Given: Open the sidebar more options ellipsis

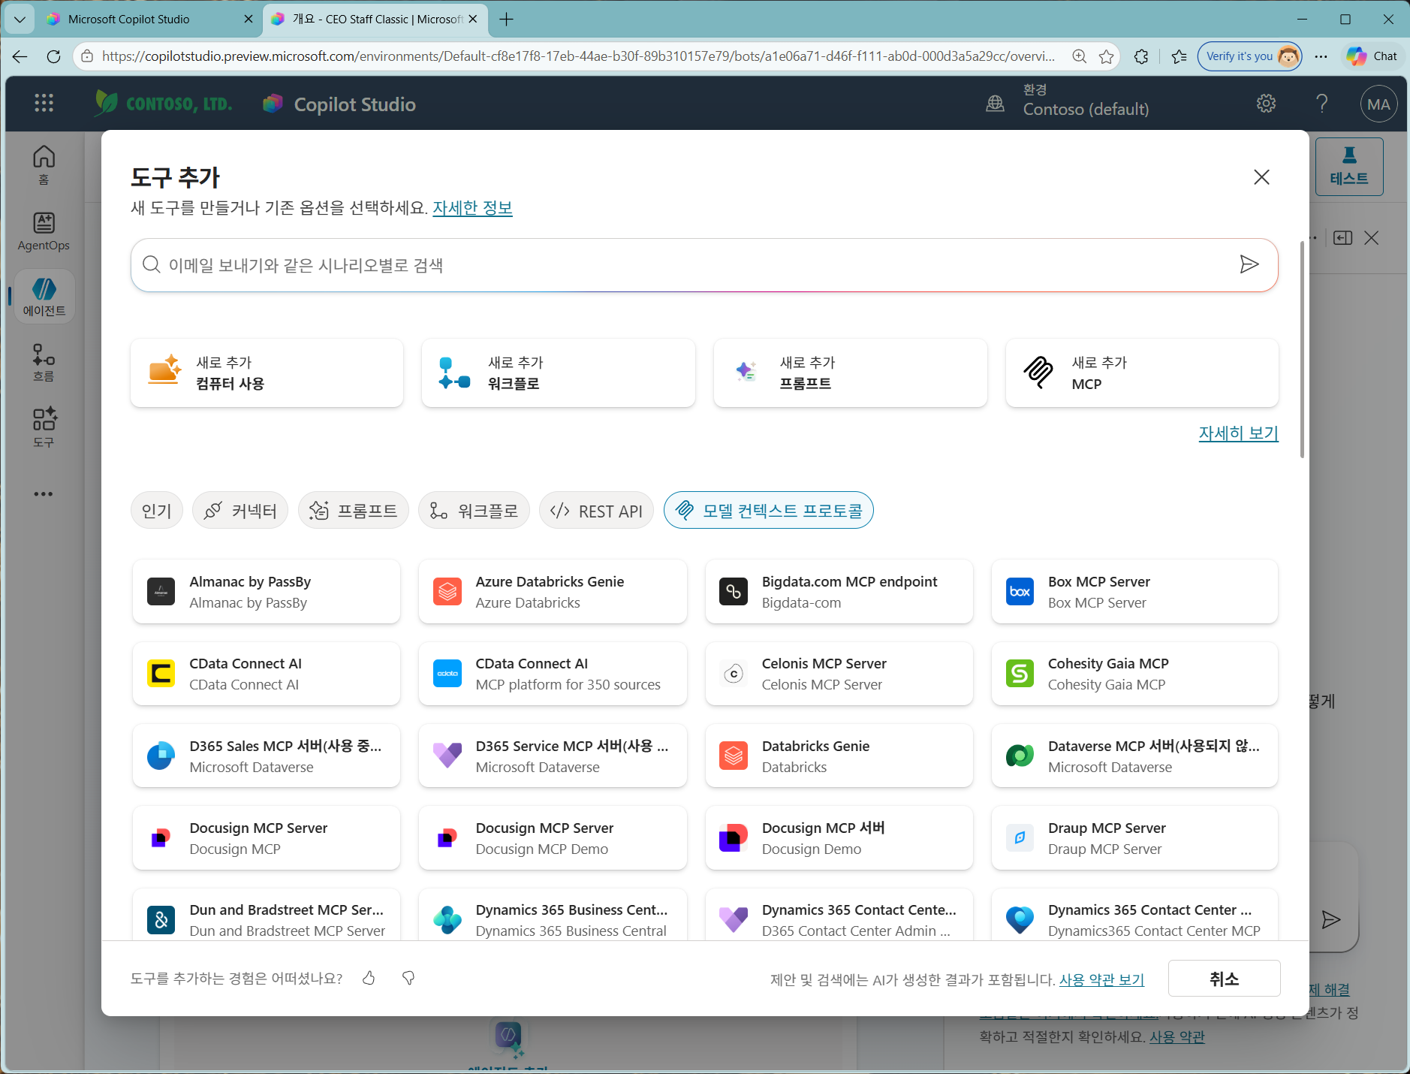Looking at the screenshot, I should 44,494.
